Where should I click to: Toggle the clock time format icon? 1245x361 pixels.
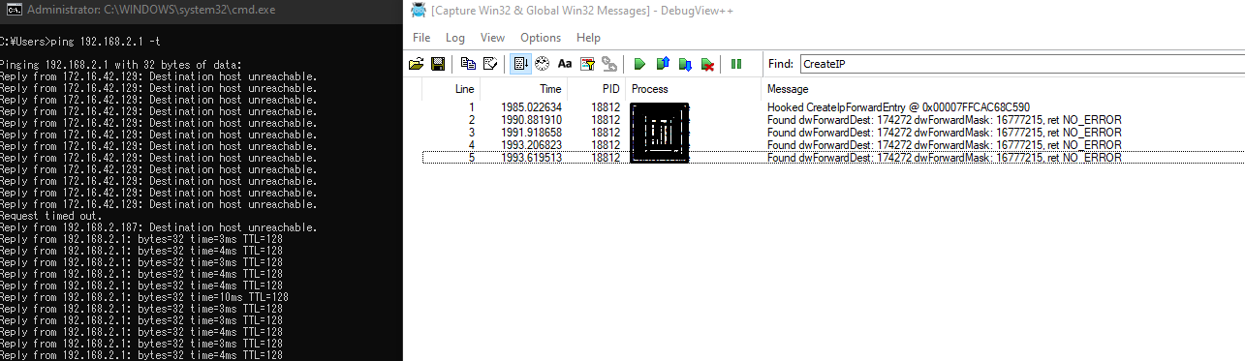click(542, 64)
